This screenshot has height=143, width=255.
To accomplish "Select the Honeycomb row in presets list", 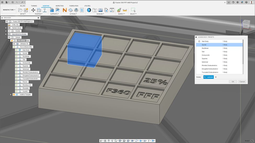I will click(x=206, y=55).
